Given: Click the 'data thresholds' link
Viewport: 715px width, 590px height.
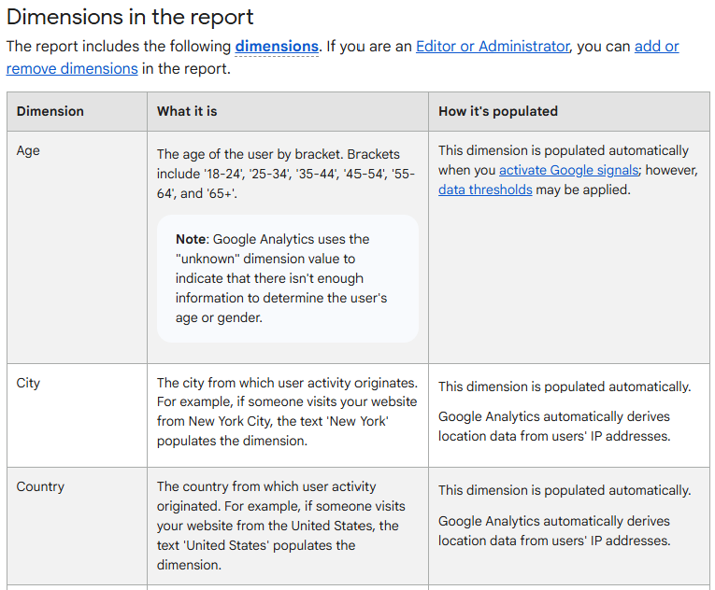Looking at the screenshot, I should [x=485, y=190].
